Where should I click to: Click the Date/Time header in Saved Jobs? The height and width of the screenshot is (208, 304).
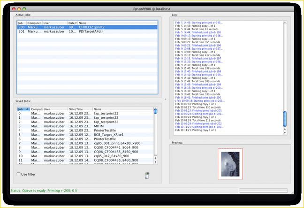click(x=80, y=109)
